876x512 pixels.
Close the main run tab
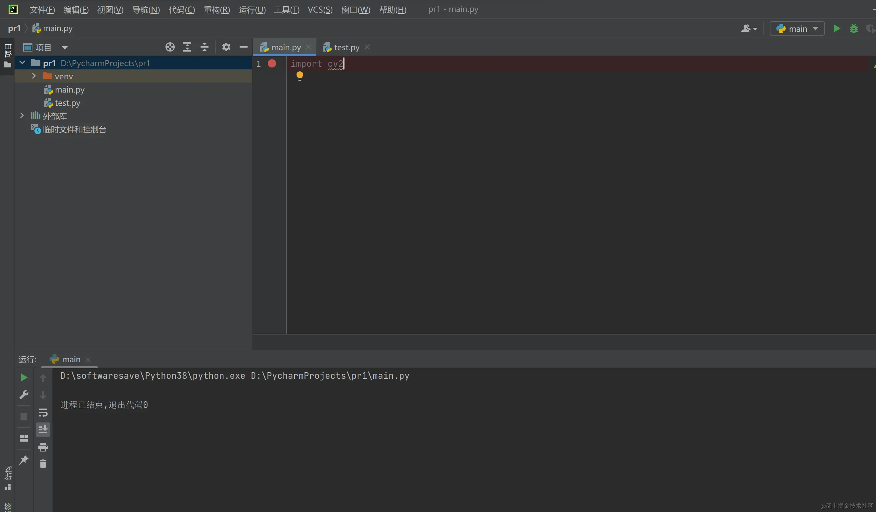coord(88,360)
